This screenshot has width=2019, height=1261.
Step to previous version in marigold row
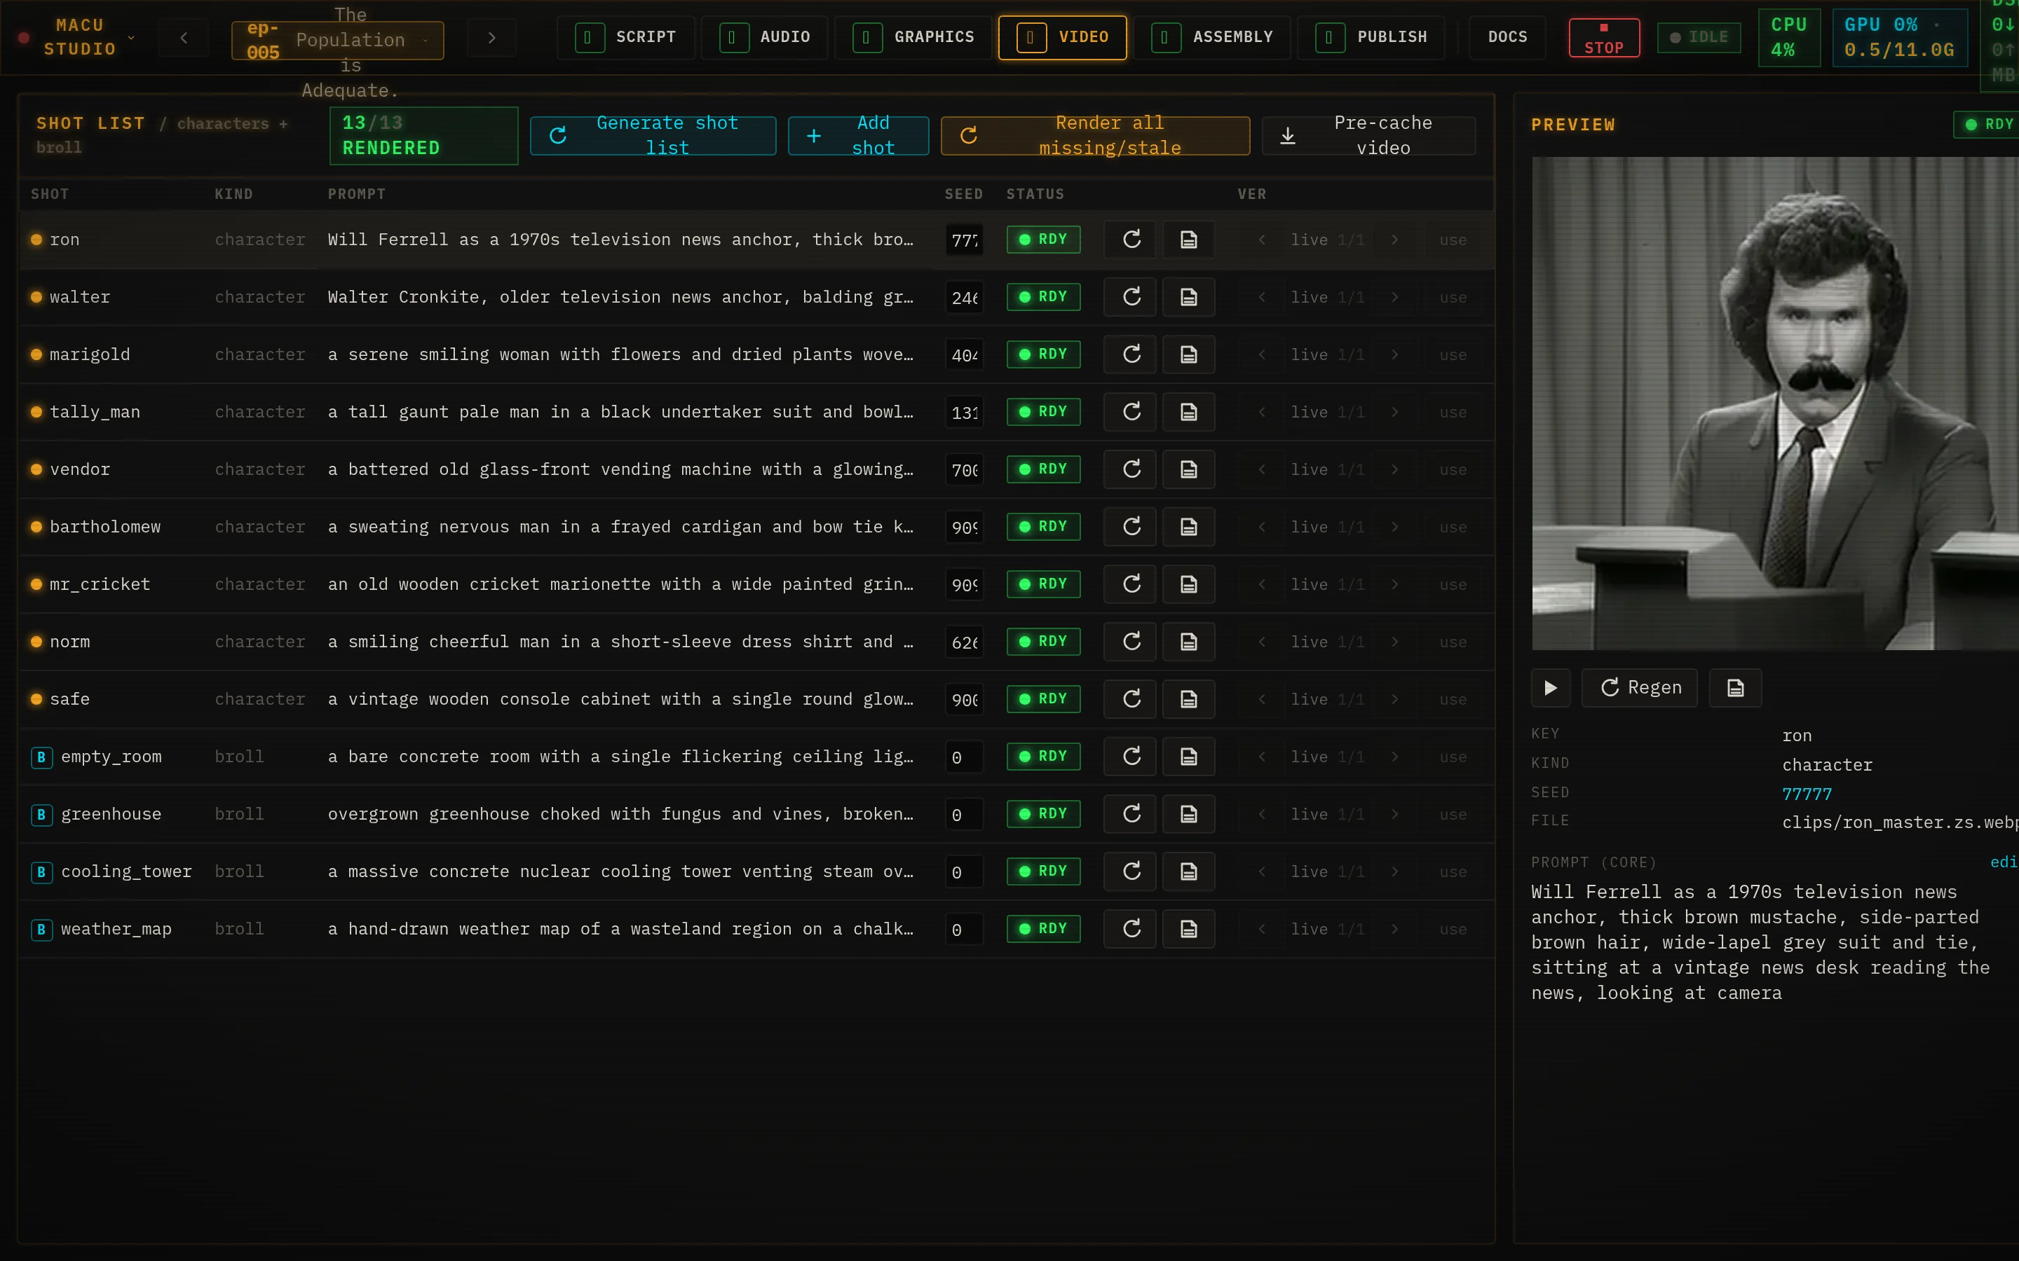tap(1261, 355)
